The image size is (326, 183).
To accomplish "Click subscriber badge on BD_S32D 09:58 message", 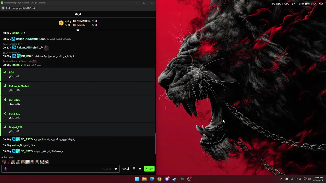I will point(19,56).
